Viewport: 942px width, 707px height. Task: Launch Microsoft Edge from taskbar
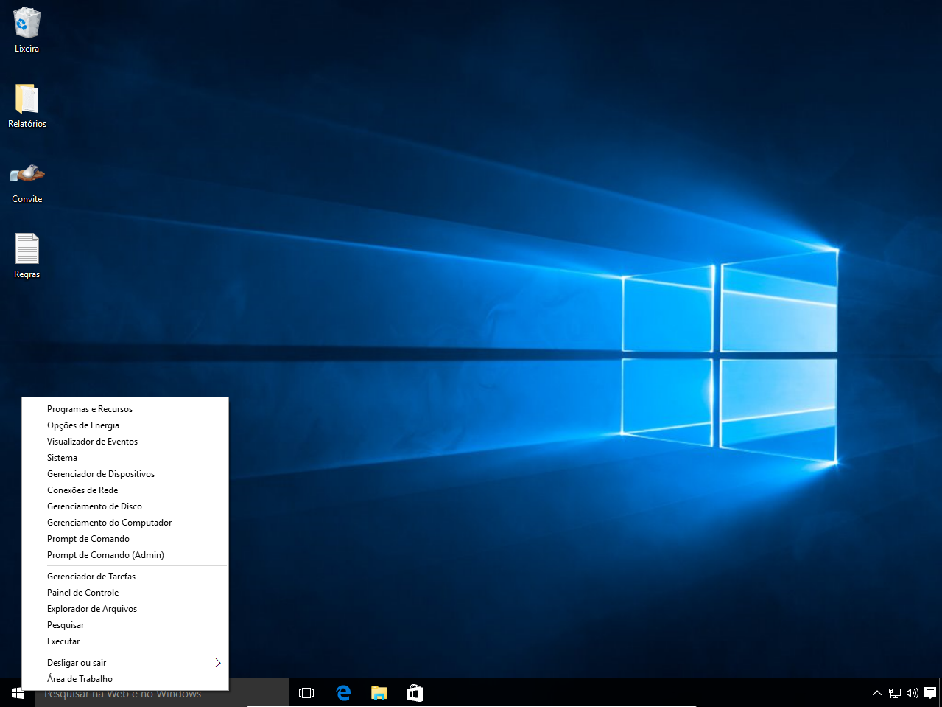click(x=343, y=693)
